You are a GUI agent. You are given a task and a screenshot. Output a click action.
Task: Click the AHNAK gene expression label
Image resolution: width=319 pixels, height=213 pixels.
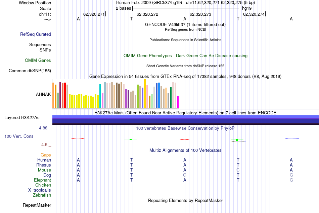[x=43, y=94]
